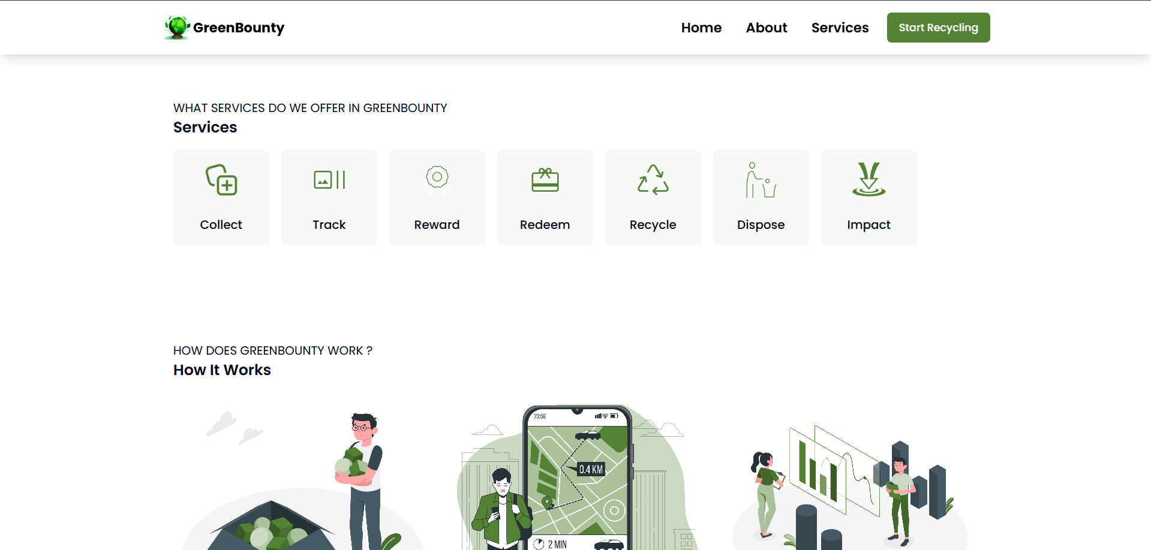Select the Redeem card label

(x=545, y=225)
